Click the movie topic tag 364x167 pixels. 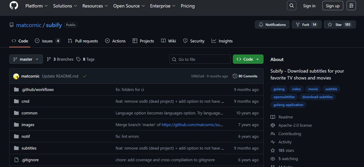pyautogui.click(x=313, y=89)
